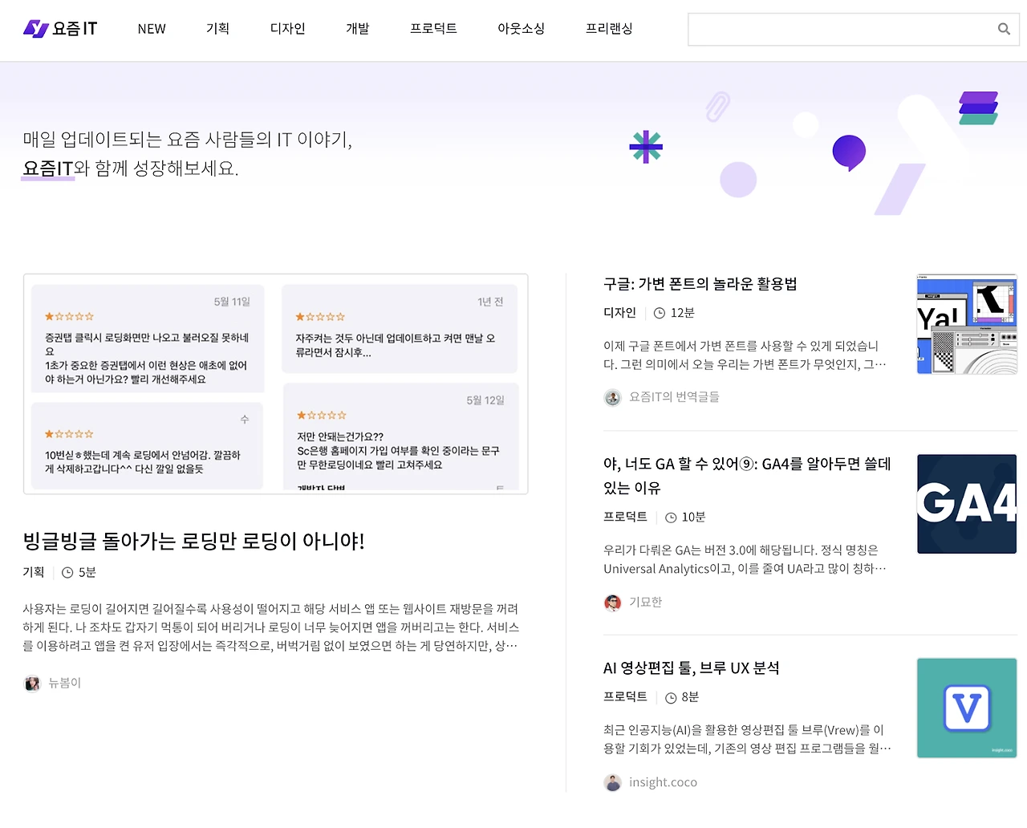Viewport: 1027px width, 828px height.
Task: Click the 기획 category under featured article
Action: (34, 573)
